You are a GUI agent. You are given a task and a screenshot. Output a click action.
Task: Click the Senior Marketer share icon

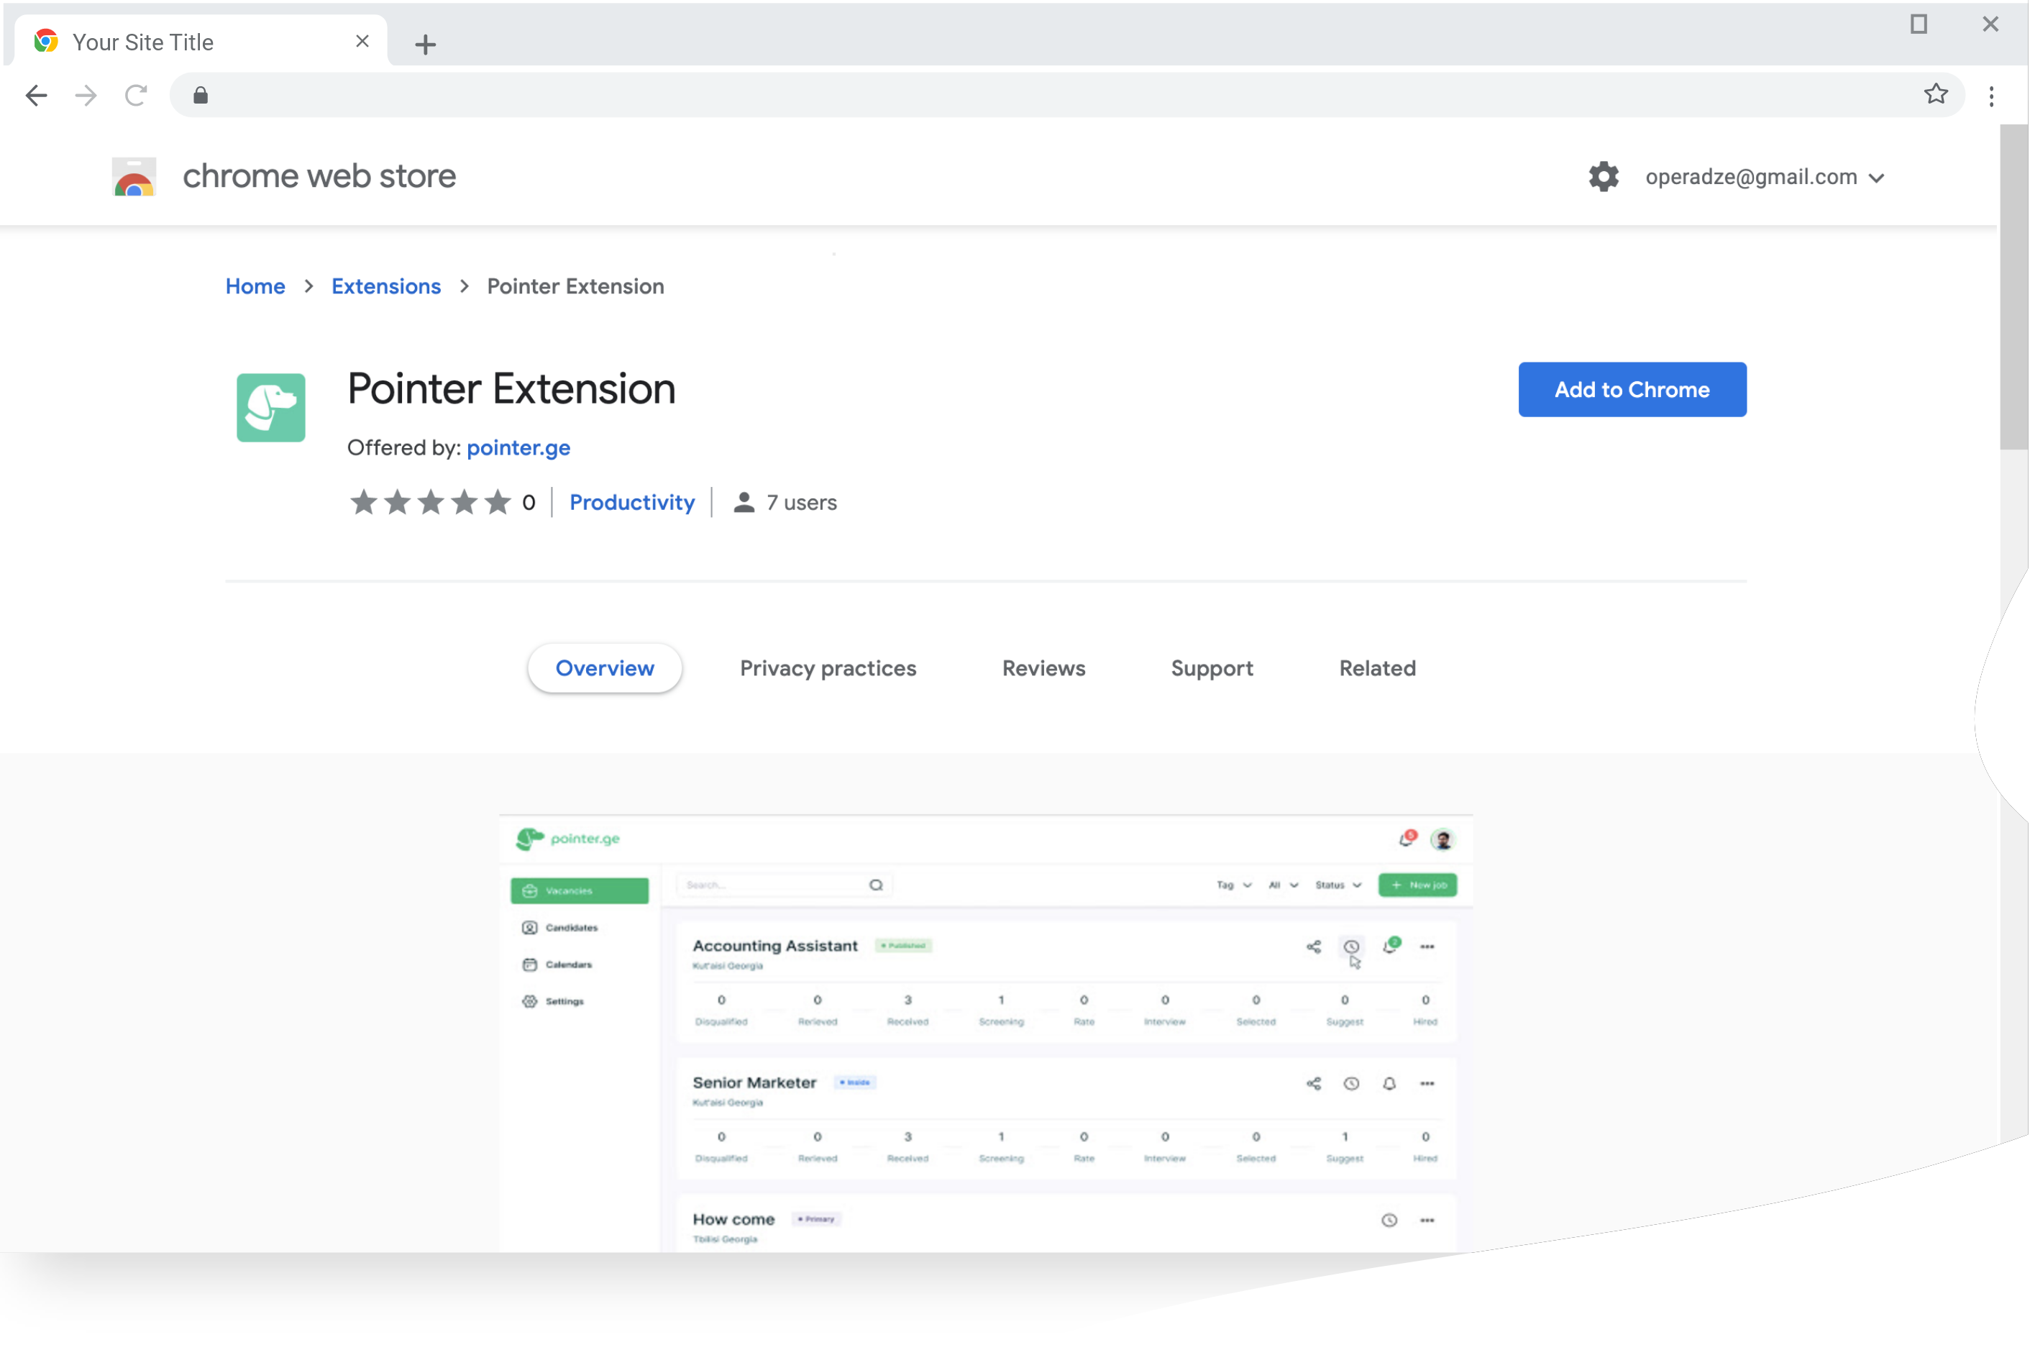coord(1314,1084)
